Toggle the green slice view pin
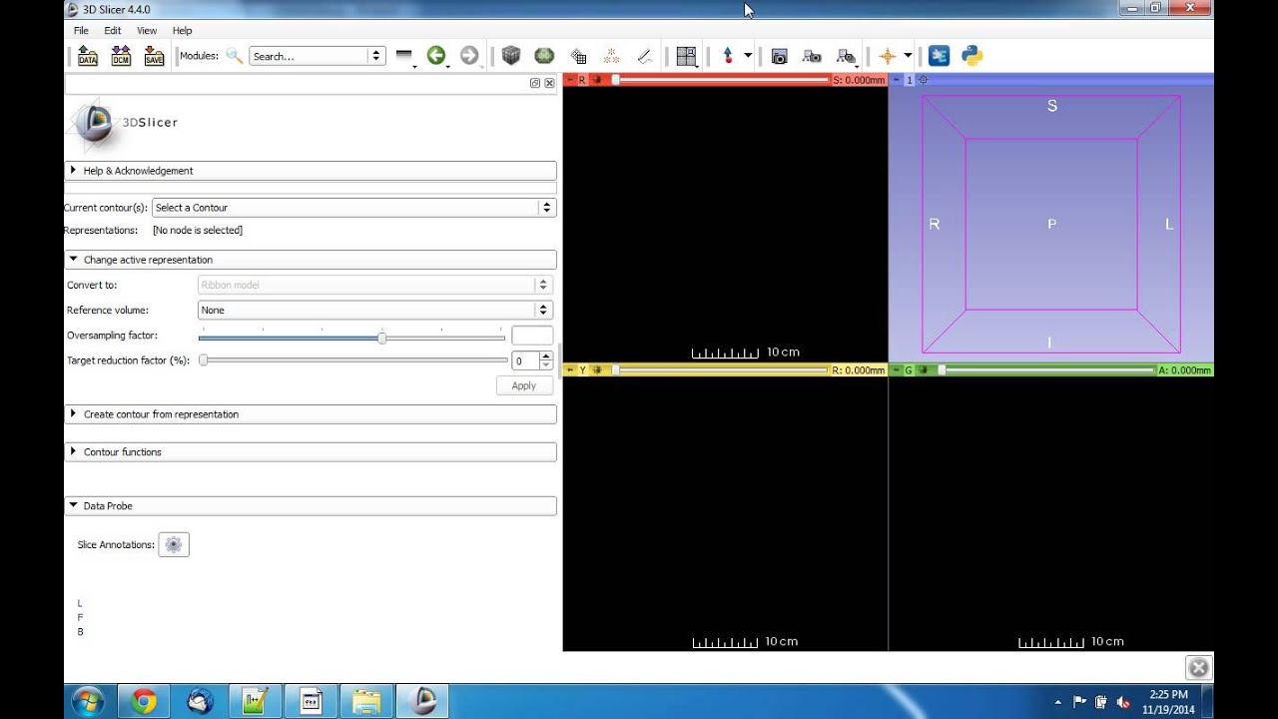 tap(896, 369)
